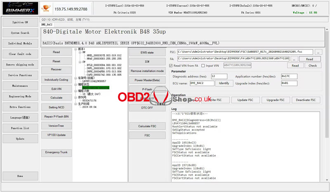This screenshot has width=330, height=192.
Task: Click Clear fault code
Action: click(20, 54)
